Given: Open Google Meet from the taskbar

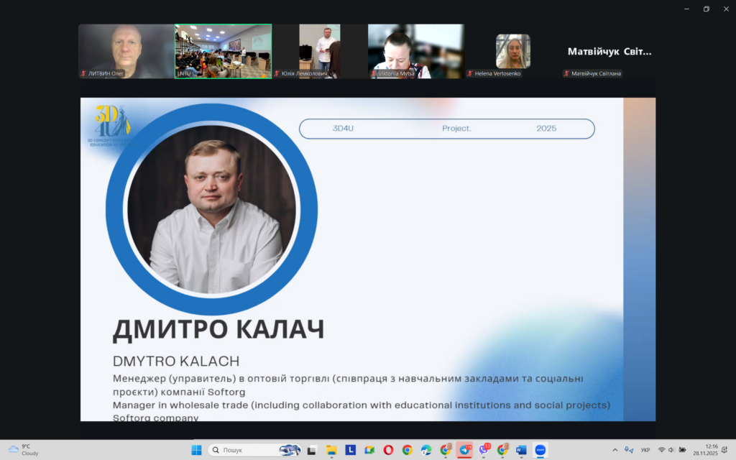Looking at the screenshot, I should (369, 450).
